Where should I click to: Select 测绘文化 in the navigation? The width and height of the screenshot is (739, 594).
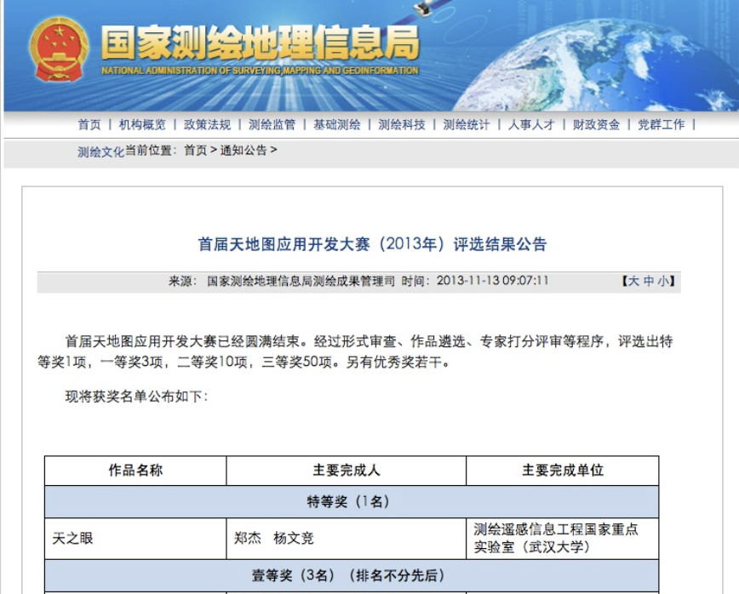pyautogui.click(x=100, y=152)
